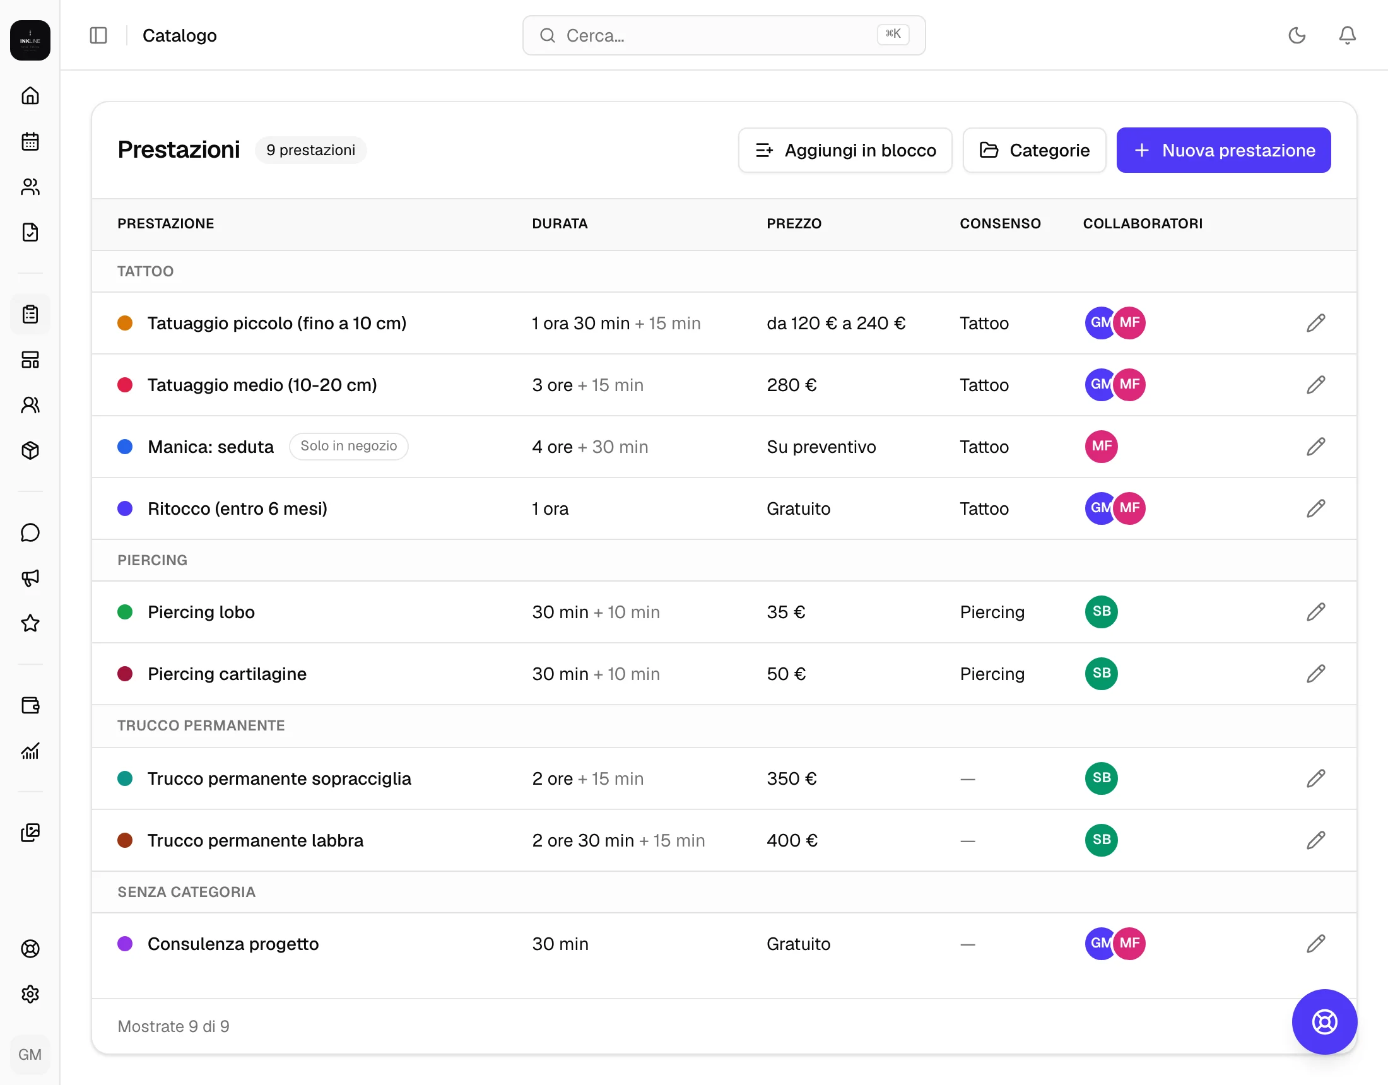Open the sidebar lifebuoy support icon
The image size is (1388, 1085).
[x=30, y=948]
